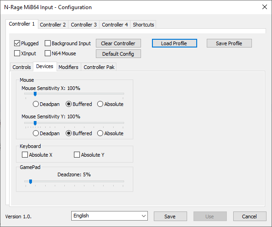
Task: Open the Modifiers sub-tab
Action: (68, 67)
